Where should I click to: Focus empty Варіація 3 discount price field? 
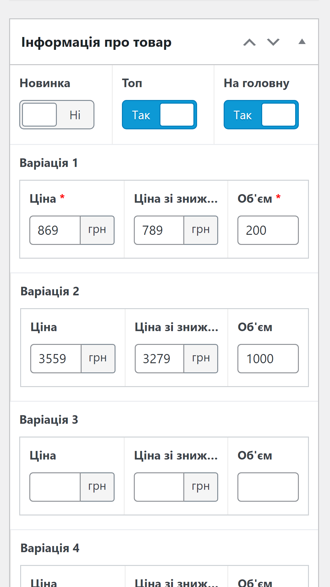tap(159, 487)
